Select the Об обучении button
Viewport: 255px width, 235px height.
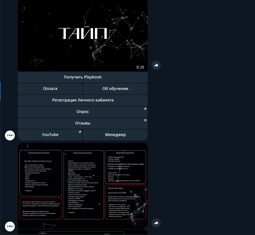click(115, 89)
